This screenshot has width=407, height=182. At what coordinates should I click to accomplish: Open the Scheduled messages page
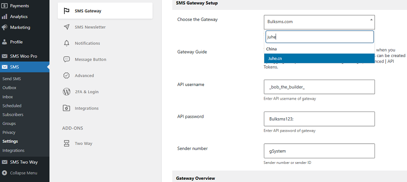[x=12, y=106]
